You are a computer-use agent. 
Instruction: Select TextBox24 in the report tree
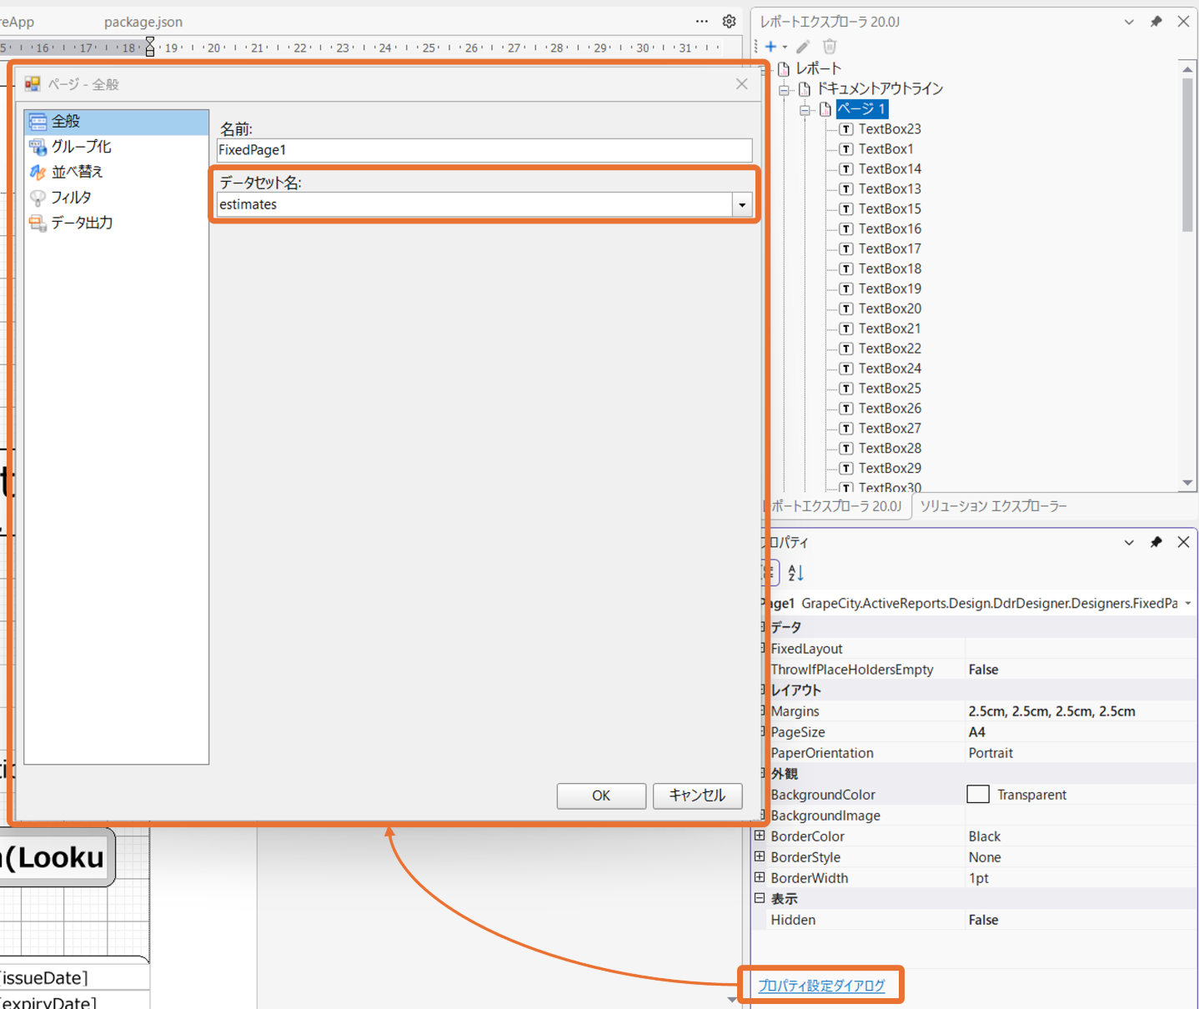coord(890,369)
